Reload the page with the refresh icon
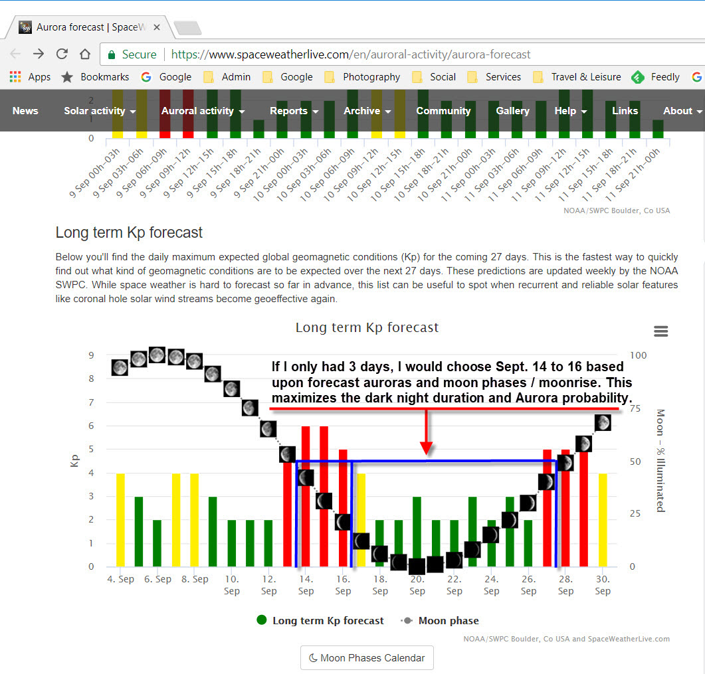The width and height of the screenshot is (705, 674). 62,54
